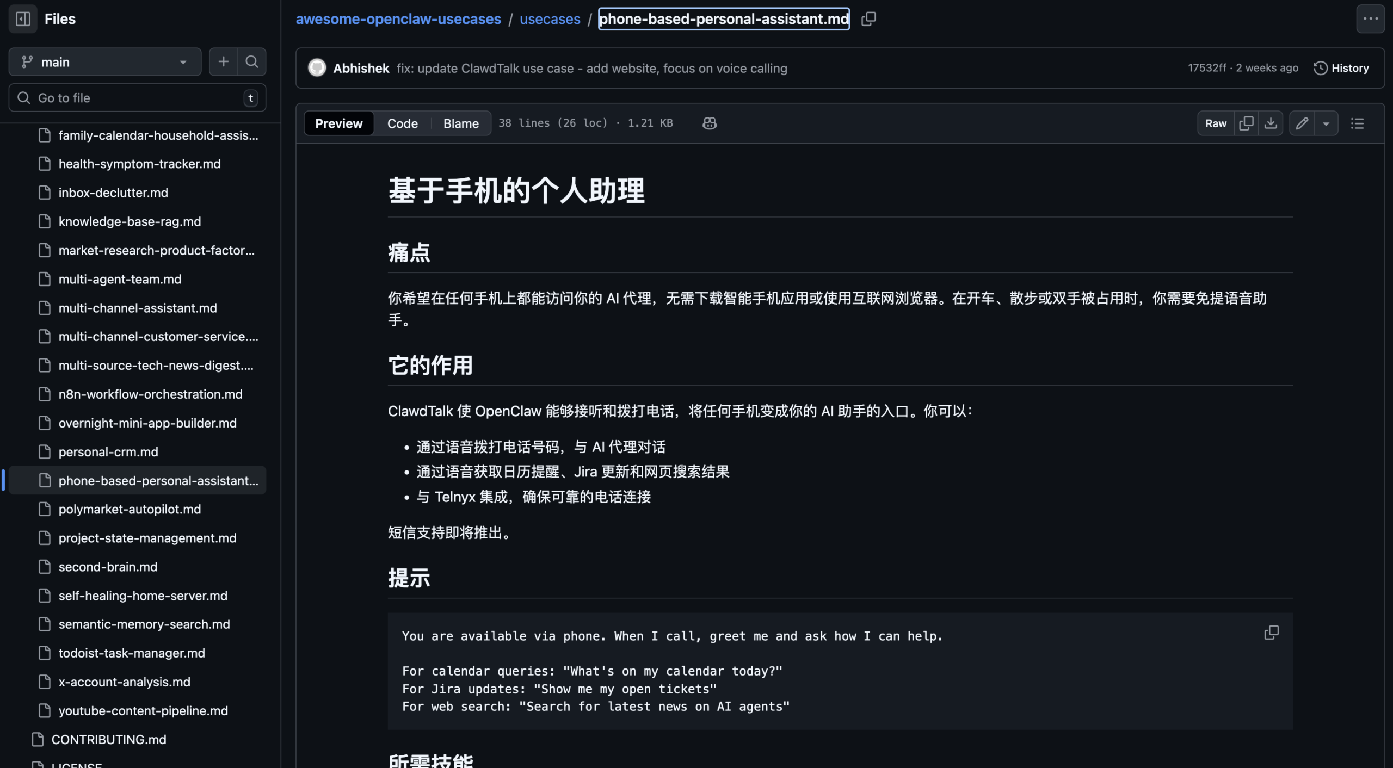Open the repository search icon

tap(251, 61)
